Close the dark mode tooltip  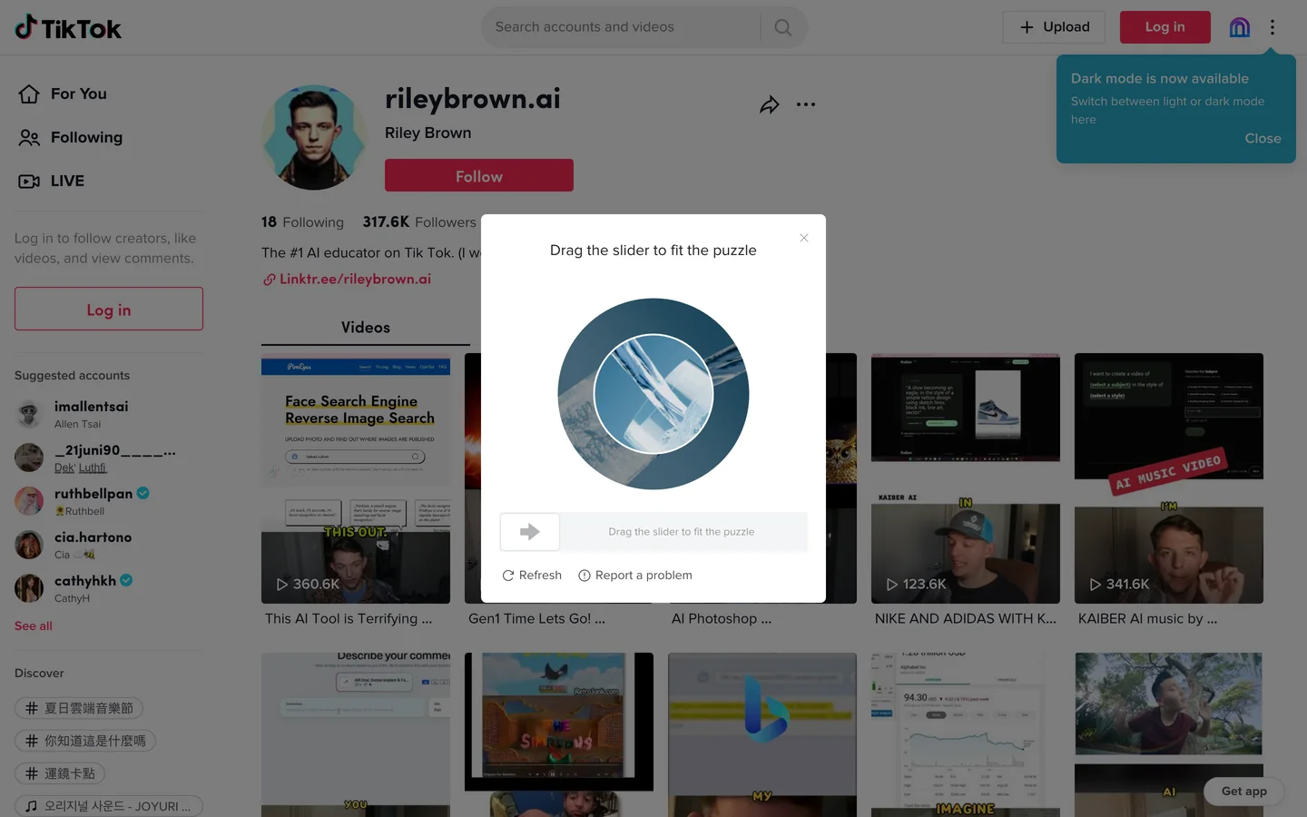(1263, 138)
